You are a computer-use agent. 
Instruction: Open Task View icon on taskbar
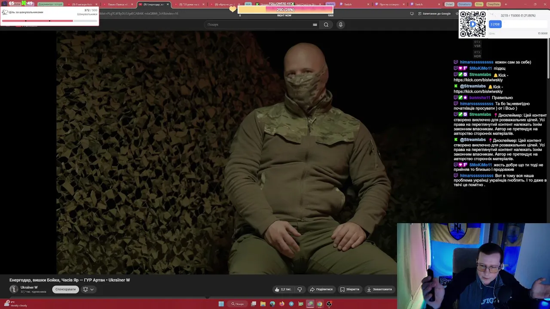254,304
